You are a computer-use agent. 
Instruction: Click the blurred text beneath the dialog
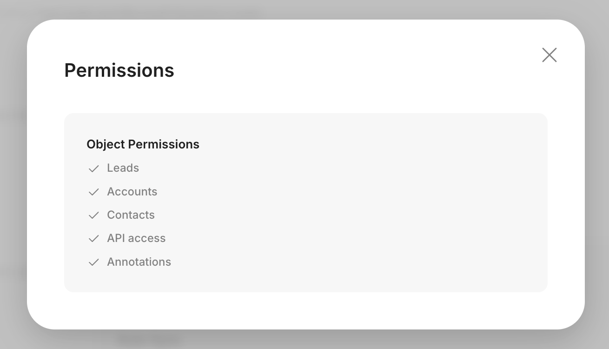148,339
